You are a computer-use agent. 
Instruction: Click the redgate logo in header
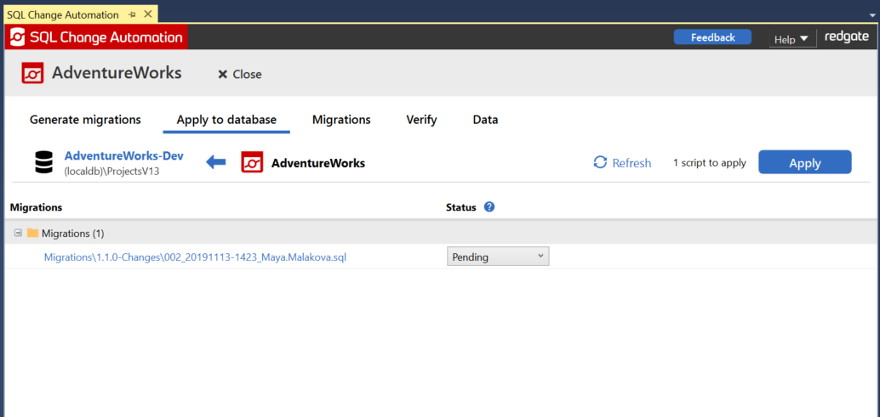pos(845,37)
